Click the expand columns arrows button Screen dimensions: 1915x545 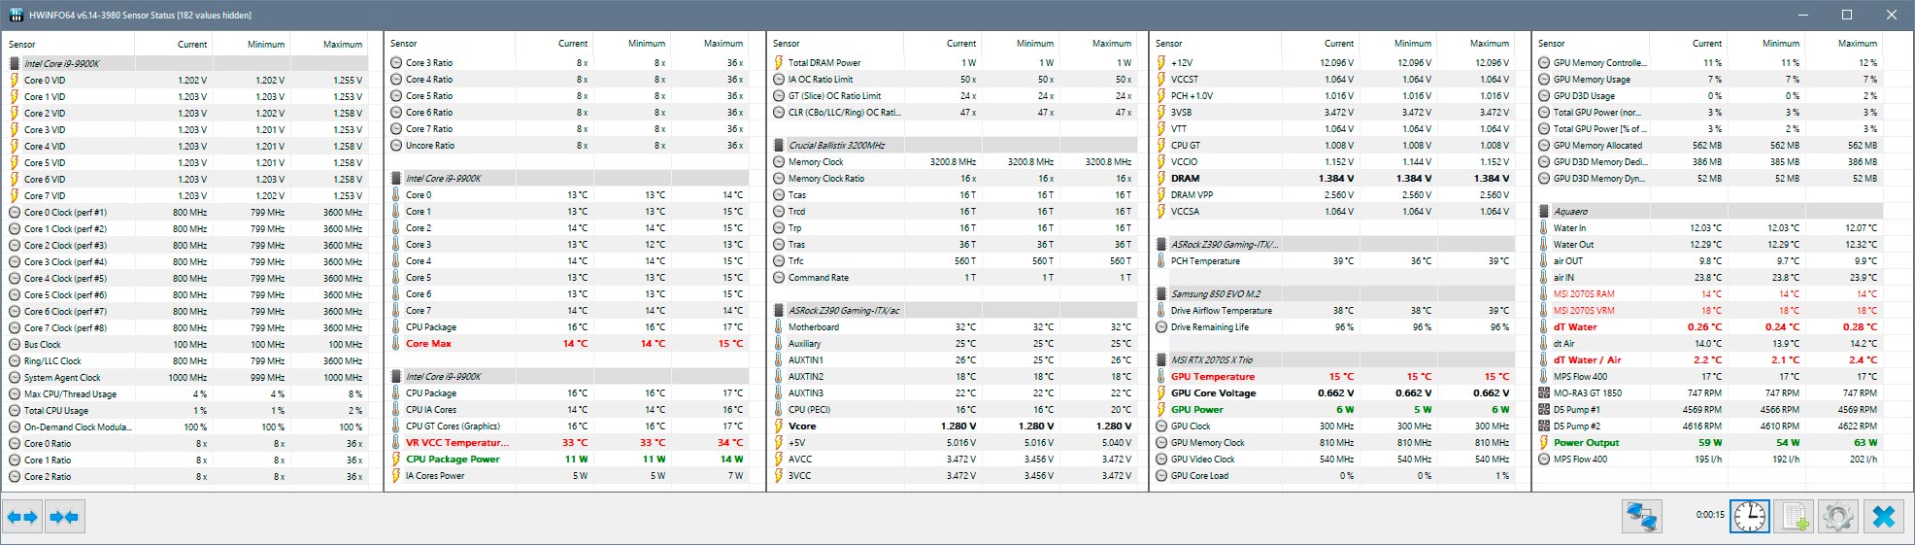pos(22,517)
